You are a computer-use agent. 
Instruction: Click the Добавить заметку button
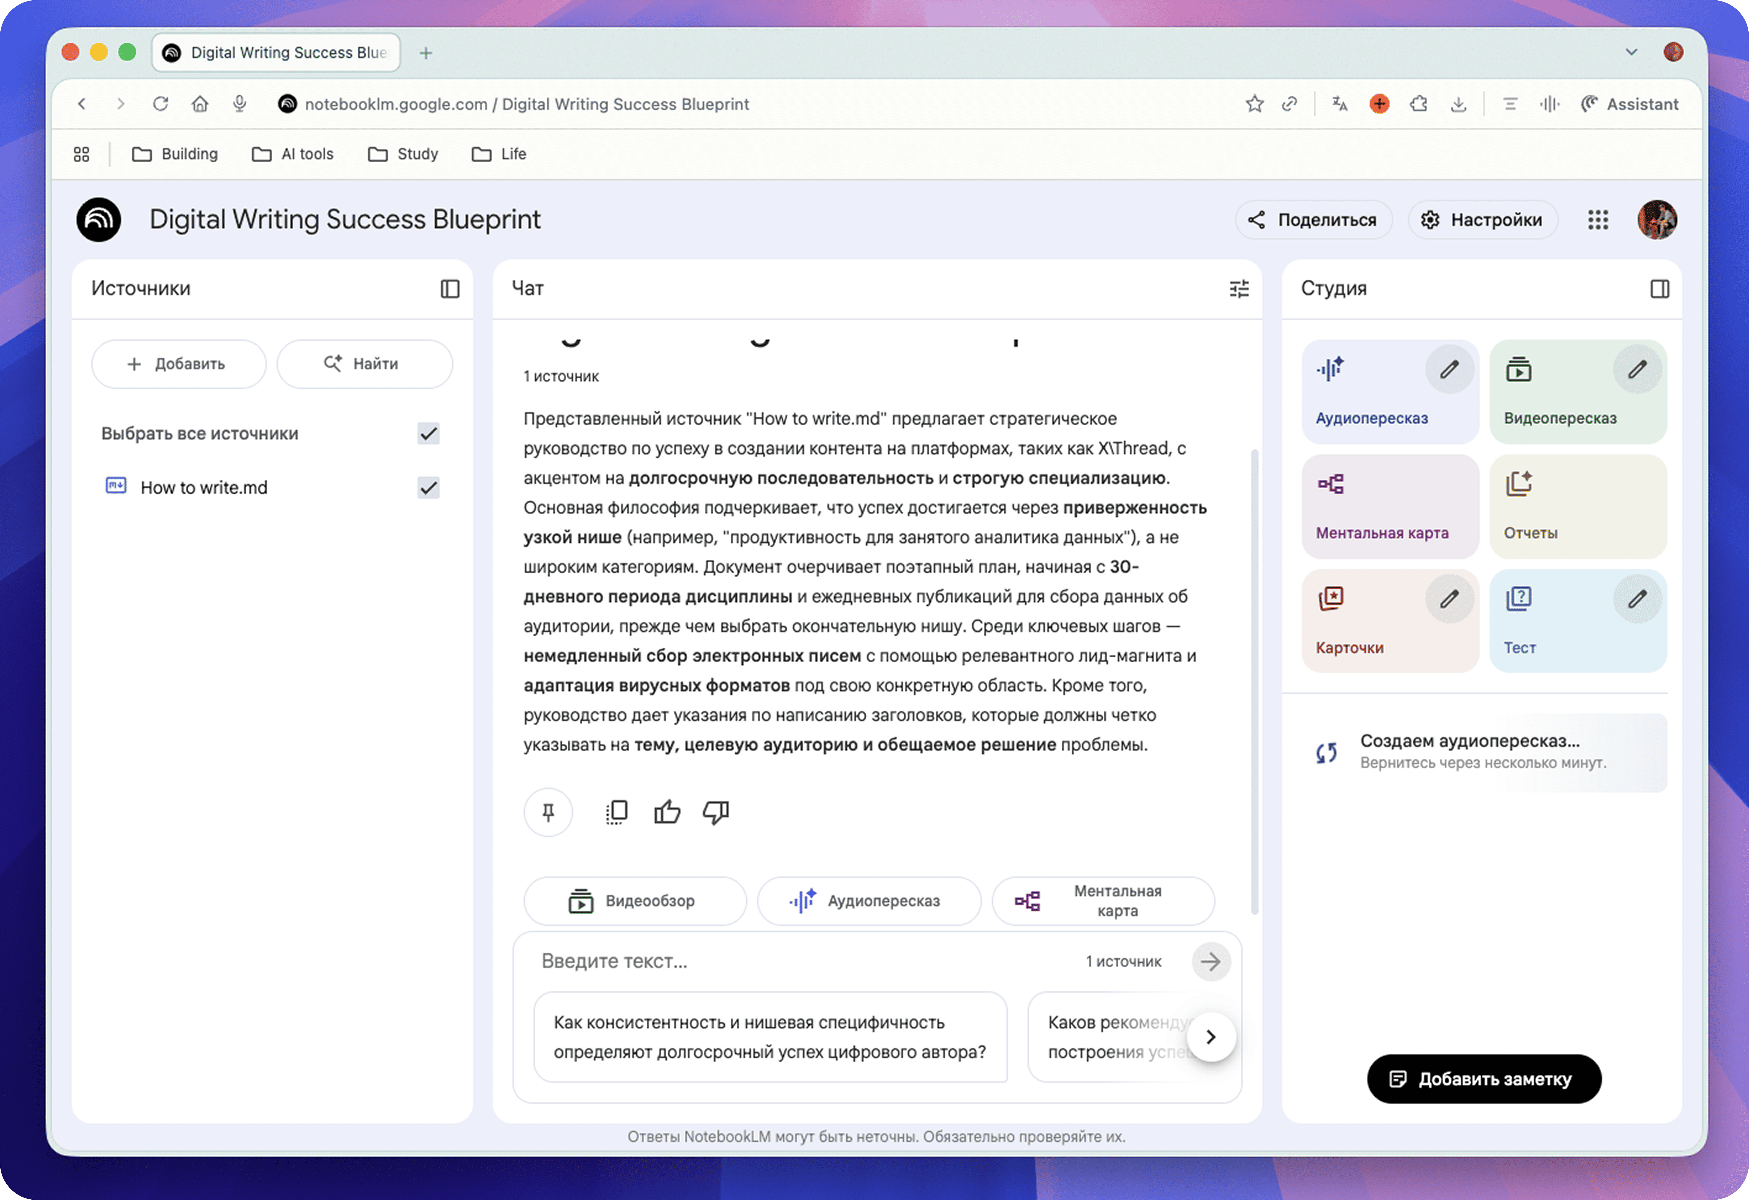(1483, 1079)
